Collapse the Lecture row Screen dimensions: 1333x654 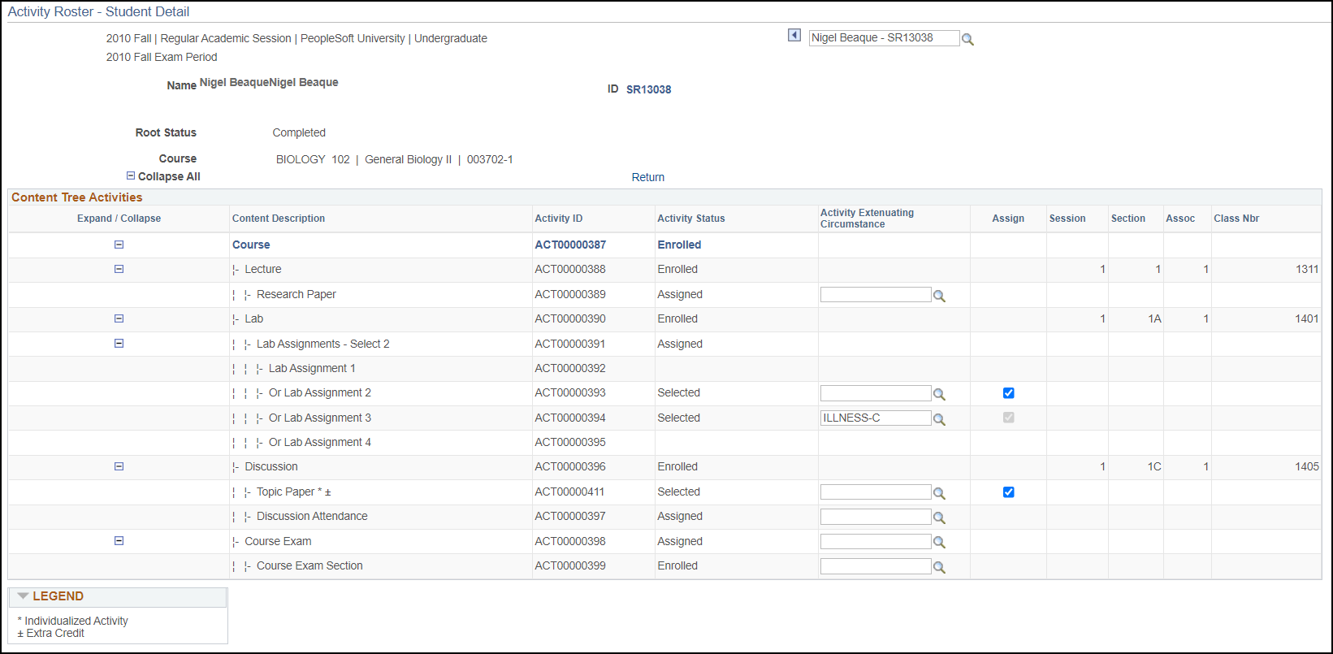point(119,269)
